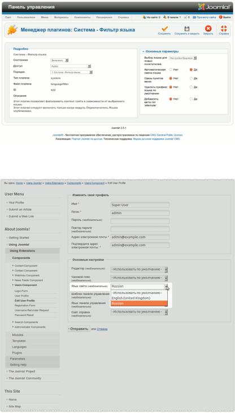The image size is (235, 413).
Task: Click the Повтор пароля input field
Action: [140, 229]
